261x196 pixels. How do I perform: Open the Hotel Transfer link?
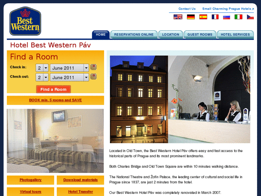coord(80,192)
